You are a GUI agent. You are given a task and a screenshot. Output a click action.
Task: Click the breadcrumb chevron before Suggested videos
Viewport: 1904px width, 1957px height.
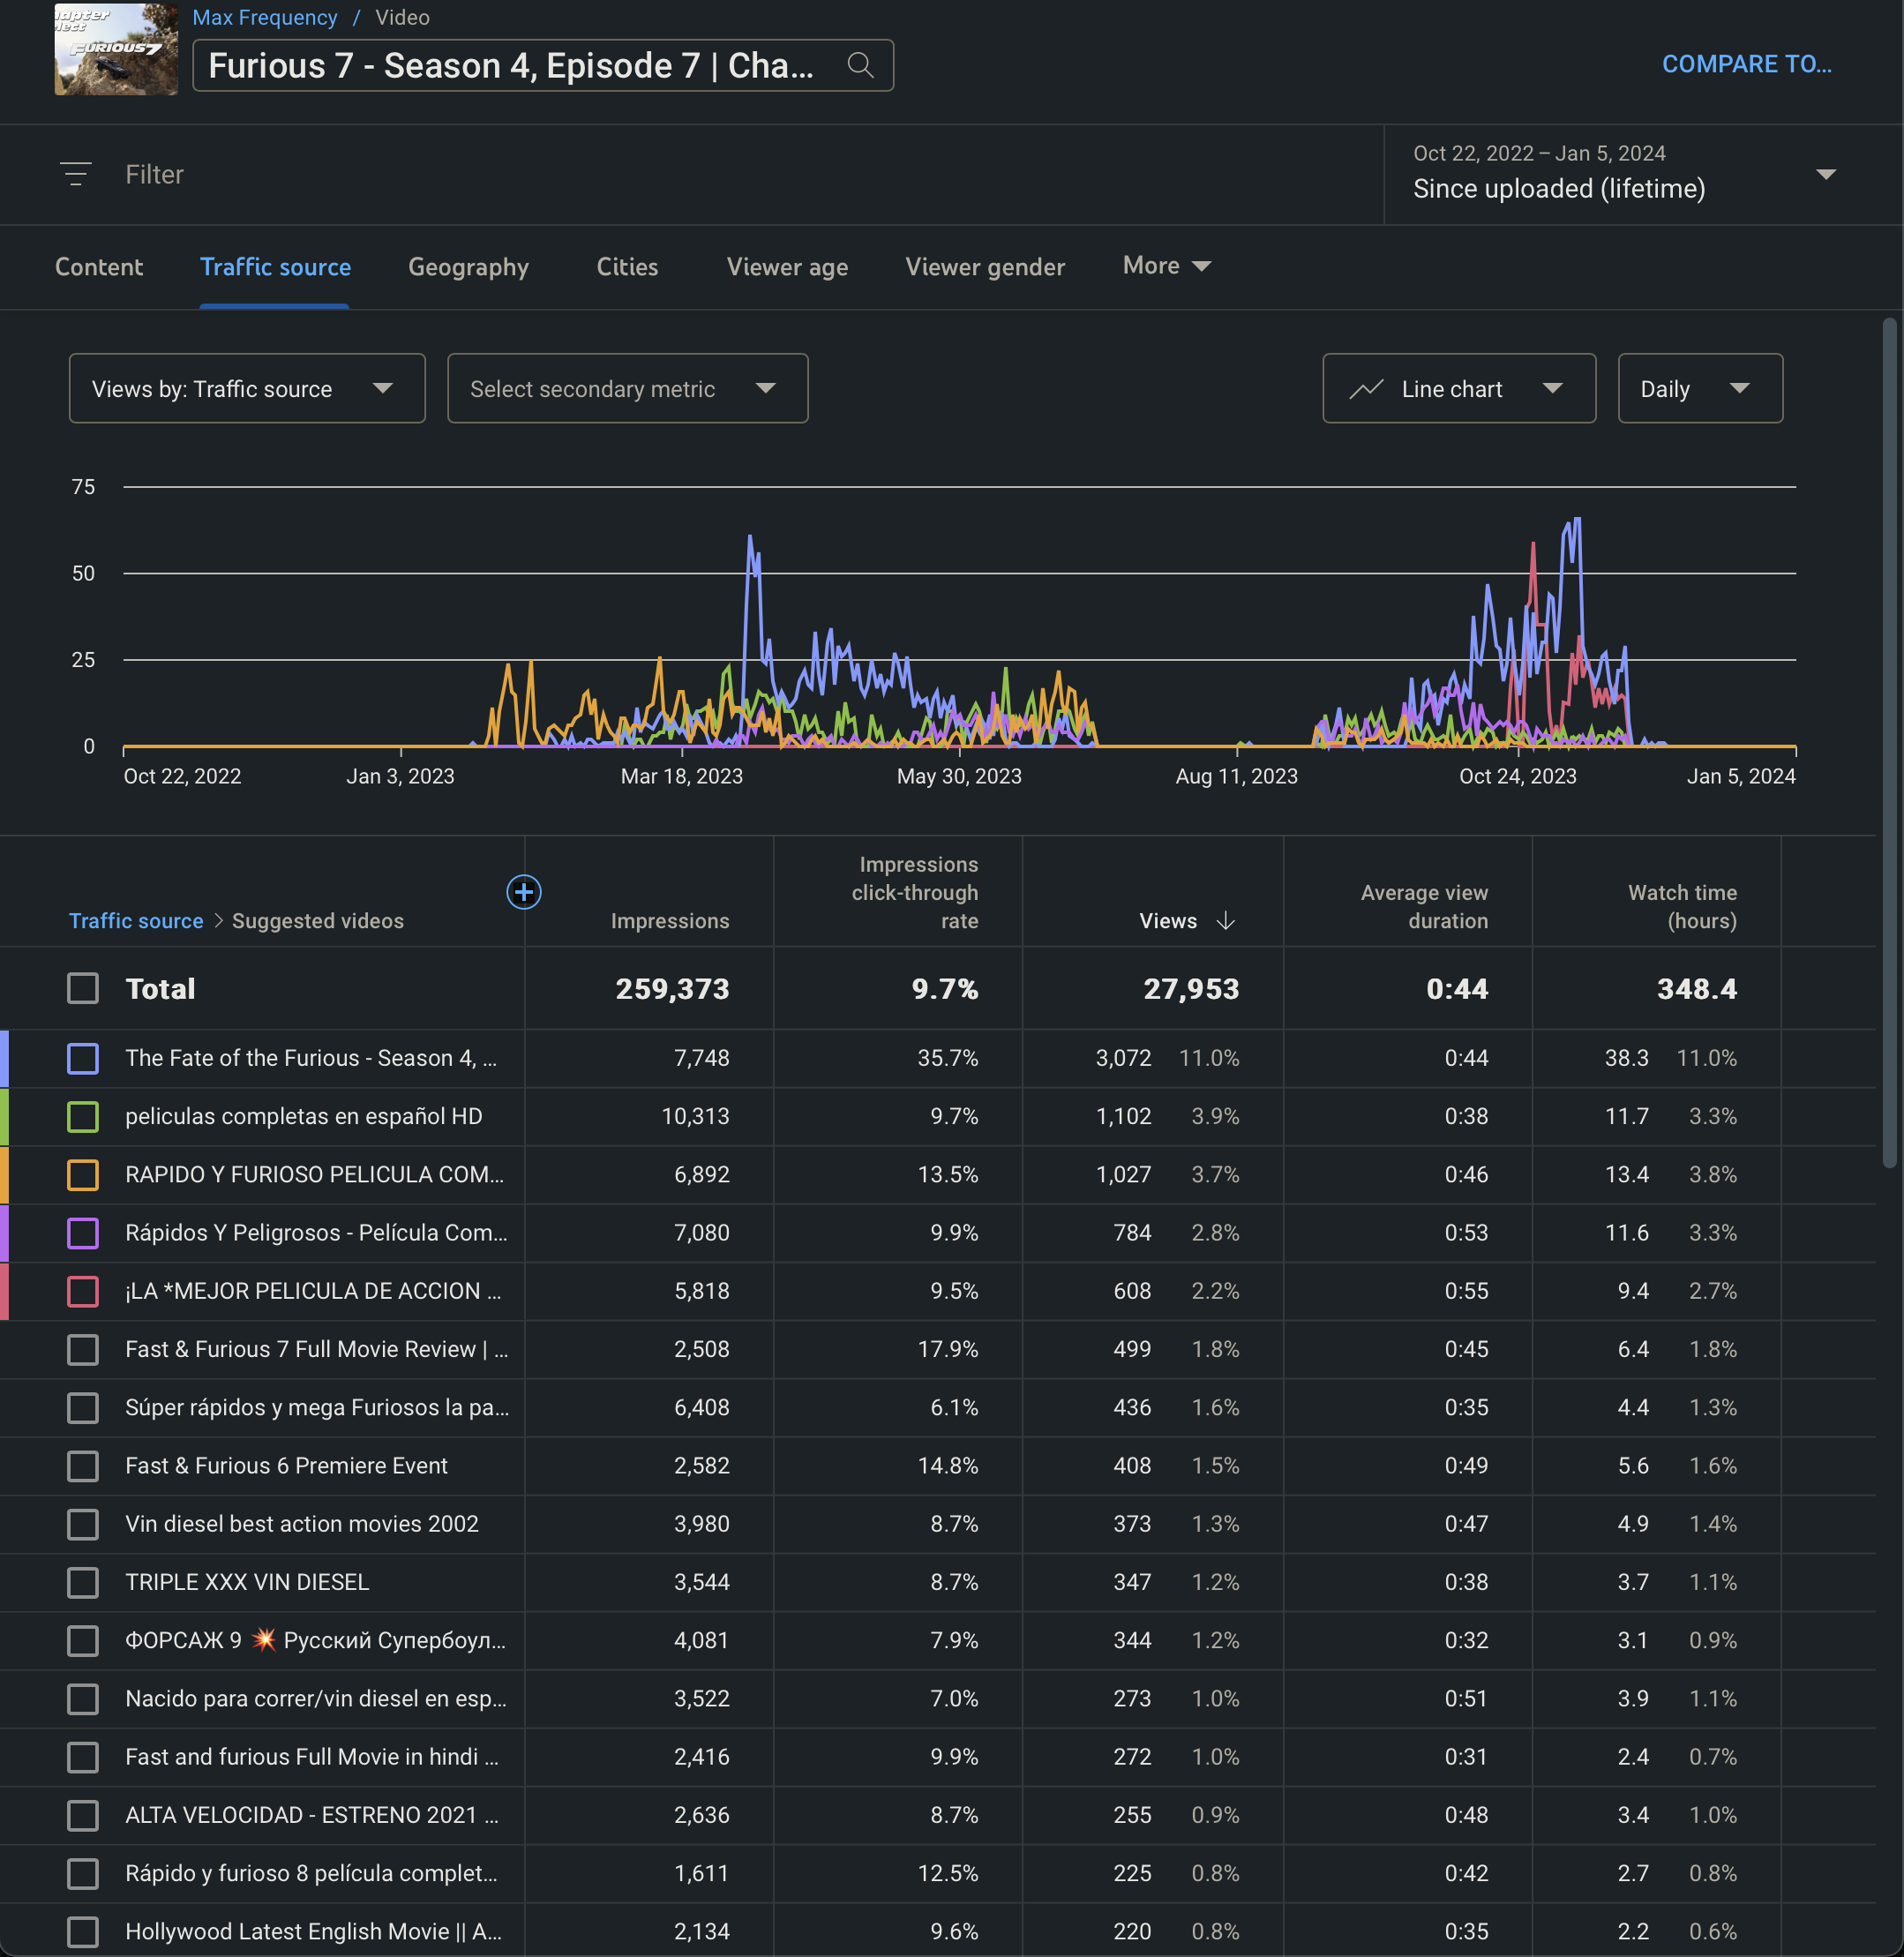click(218, 921)
